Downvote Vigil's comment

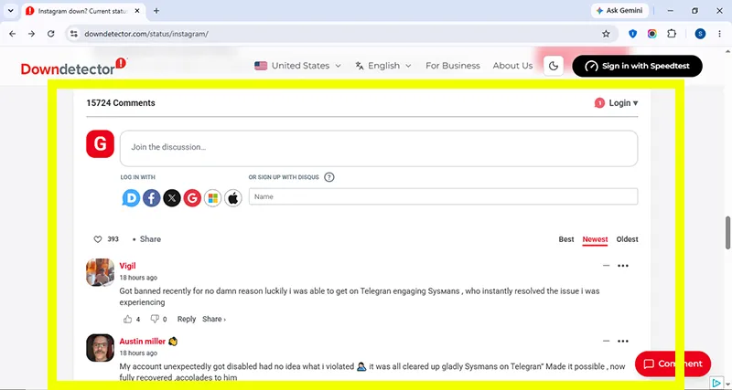point(155,319)
